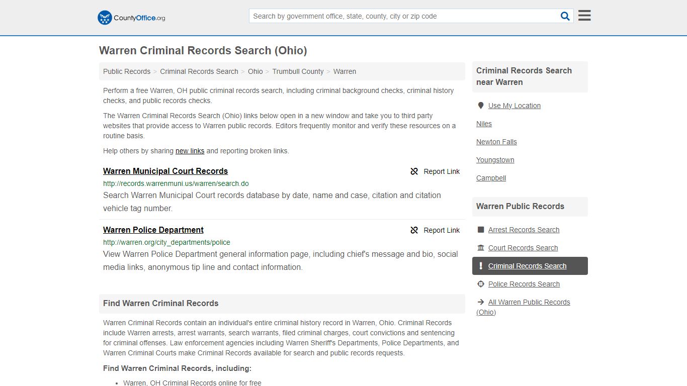This screenshot has width=687, height=386.
Task: Click the Police Records crosshair icon
Action: tap(480, 284)
